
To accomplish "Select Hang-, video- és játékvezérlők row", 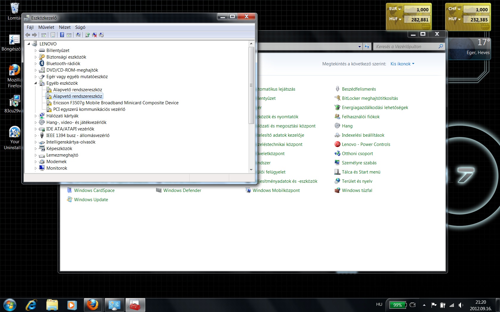I will click(x=76, y=122).
